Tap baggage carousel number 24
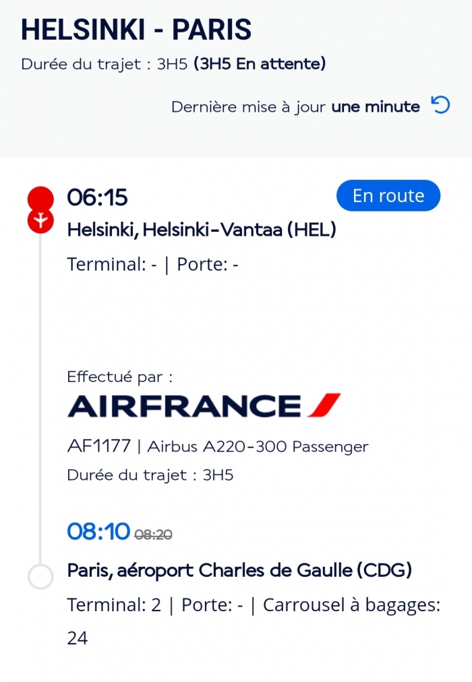Image resolution: width=472 pixels, height=682 pixels. [x=78, y=638]
